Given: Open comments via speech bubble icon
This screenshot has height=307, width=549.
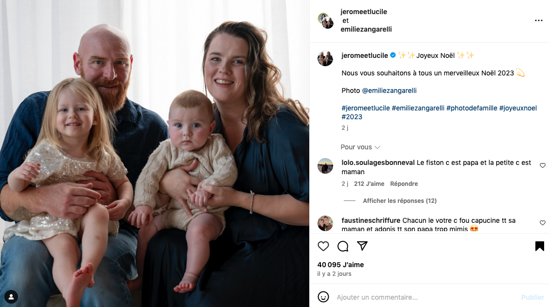Looking at the screenshot, I should click(x=343, y=246).
